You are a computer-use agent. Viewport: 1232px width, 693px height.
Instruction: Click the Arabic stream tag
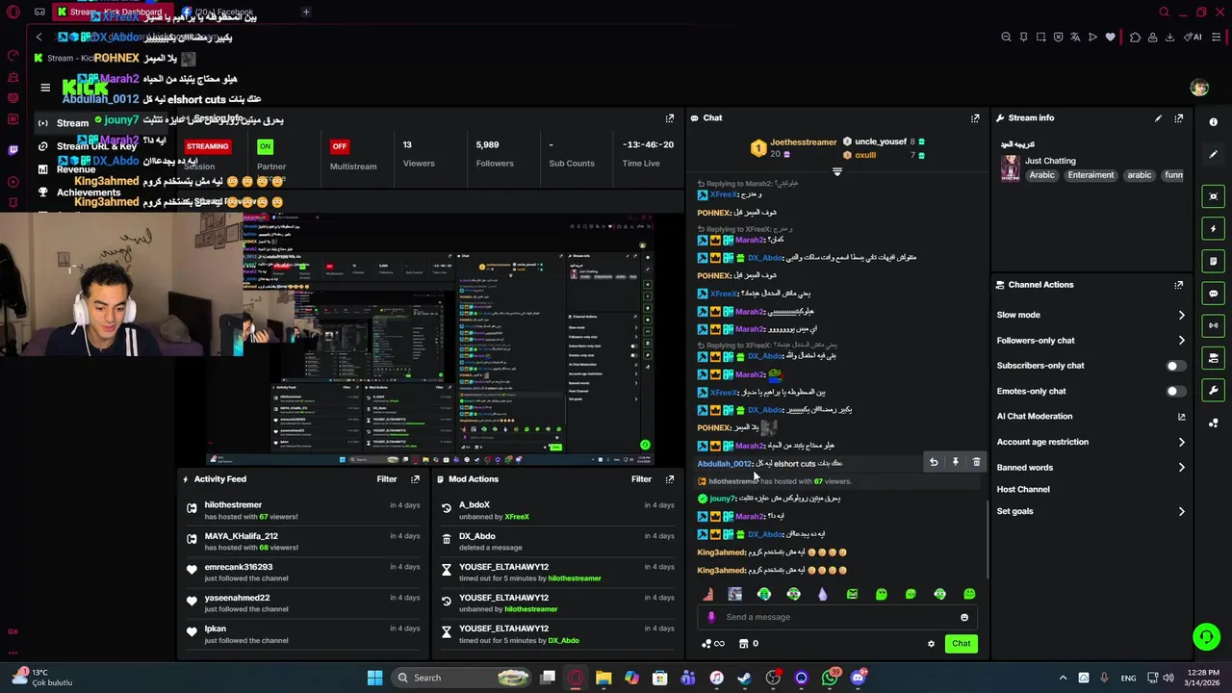click(x=1041, y=175)
